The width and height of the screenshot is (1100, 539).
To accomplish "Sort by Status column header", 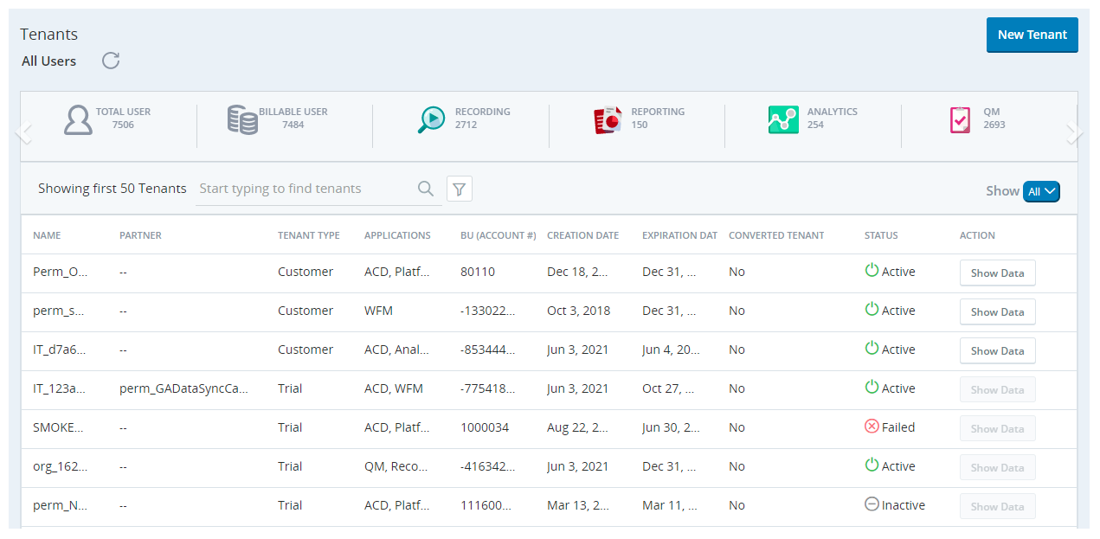I will coord(881,235).
